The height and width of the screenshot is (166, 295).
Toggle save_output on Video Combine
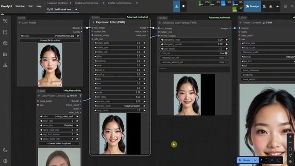(268, 79)
